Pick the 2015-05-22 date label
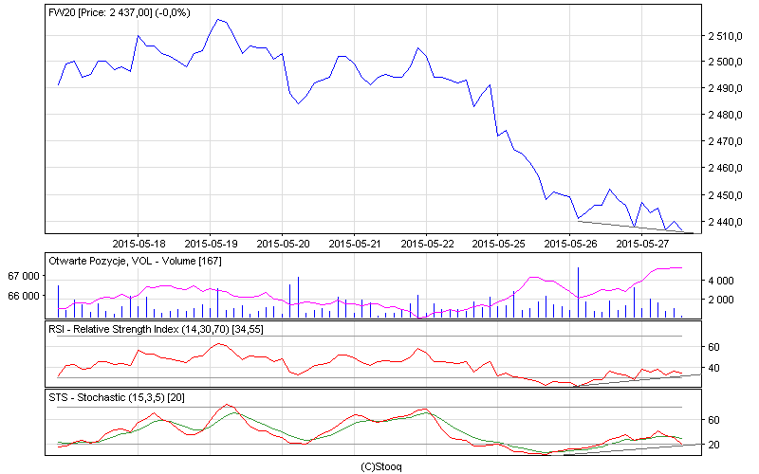This screenshot has width=759, height=474. pos(426,243)
